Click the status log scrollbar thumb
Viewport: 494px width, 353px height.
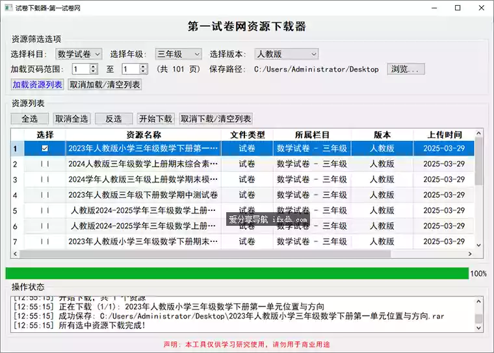pos(478,319)
